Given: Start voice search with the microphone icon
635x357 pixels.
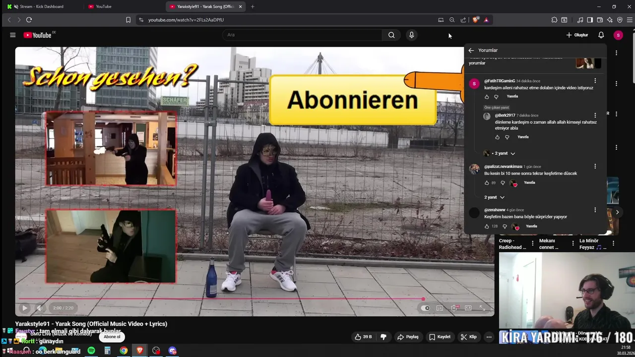Looking at the screenshot, I should (x=411, y=35).
